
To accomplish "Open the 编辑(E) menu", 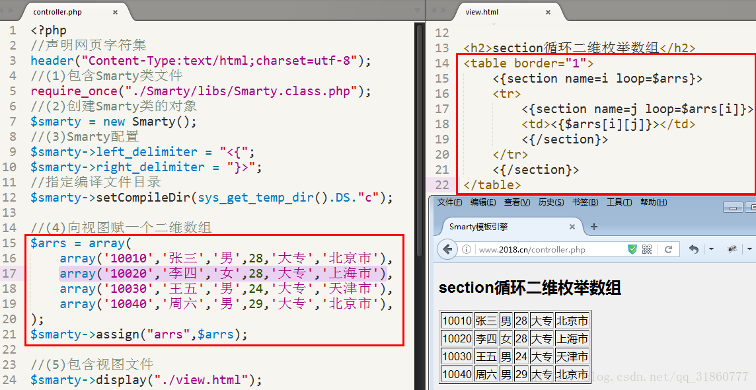I will 483,202.
